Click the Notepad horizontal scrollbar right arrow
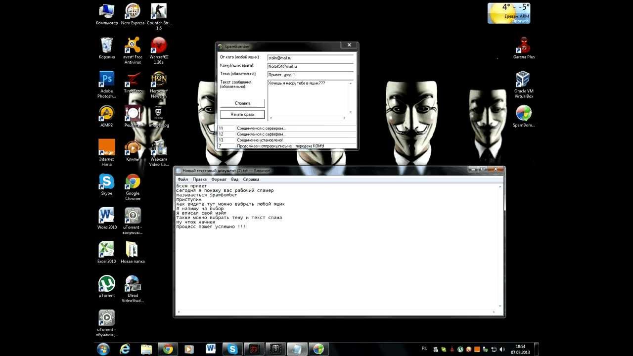 494,312
